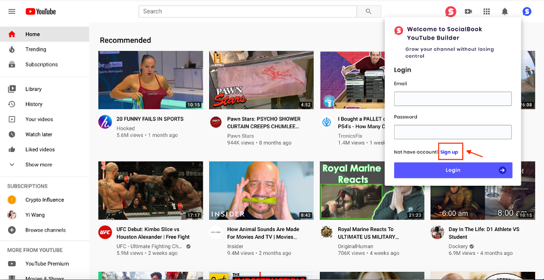Open the 20 Funny Fails in Sports thumbnail
The width and height of the screenshot is (544, 280).
[150, 80]
